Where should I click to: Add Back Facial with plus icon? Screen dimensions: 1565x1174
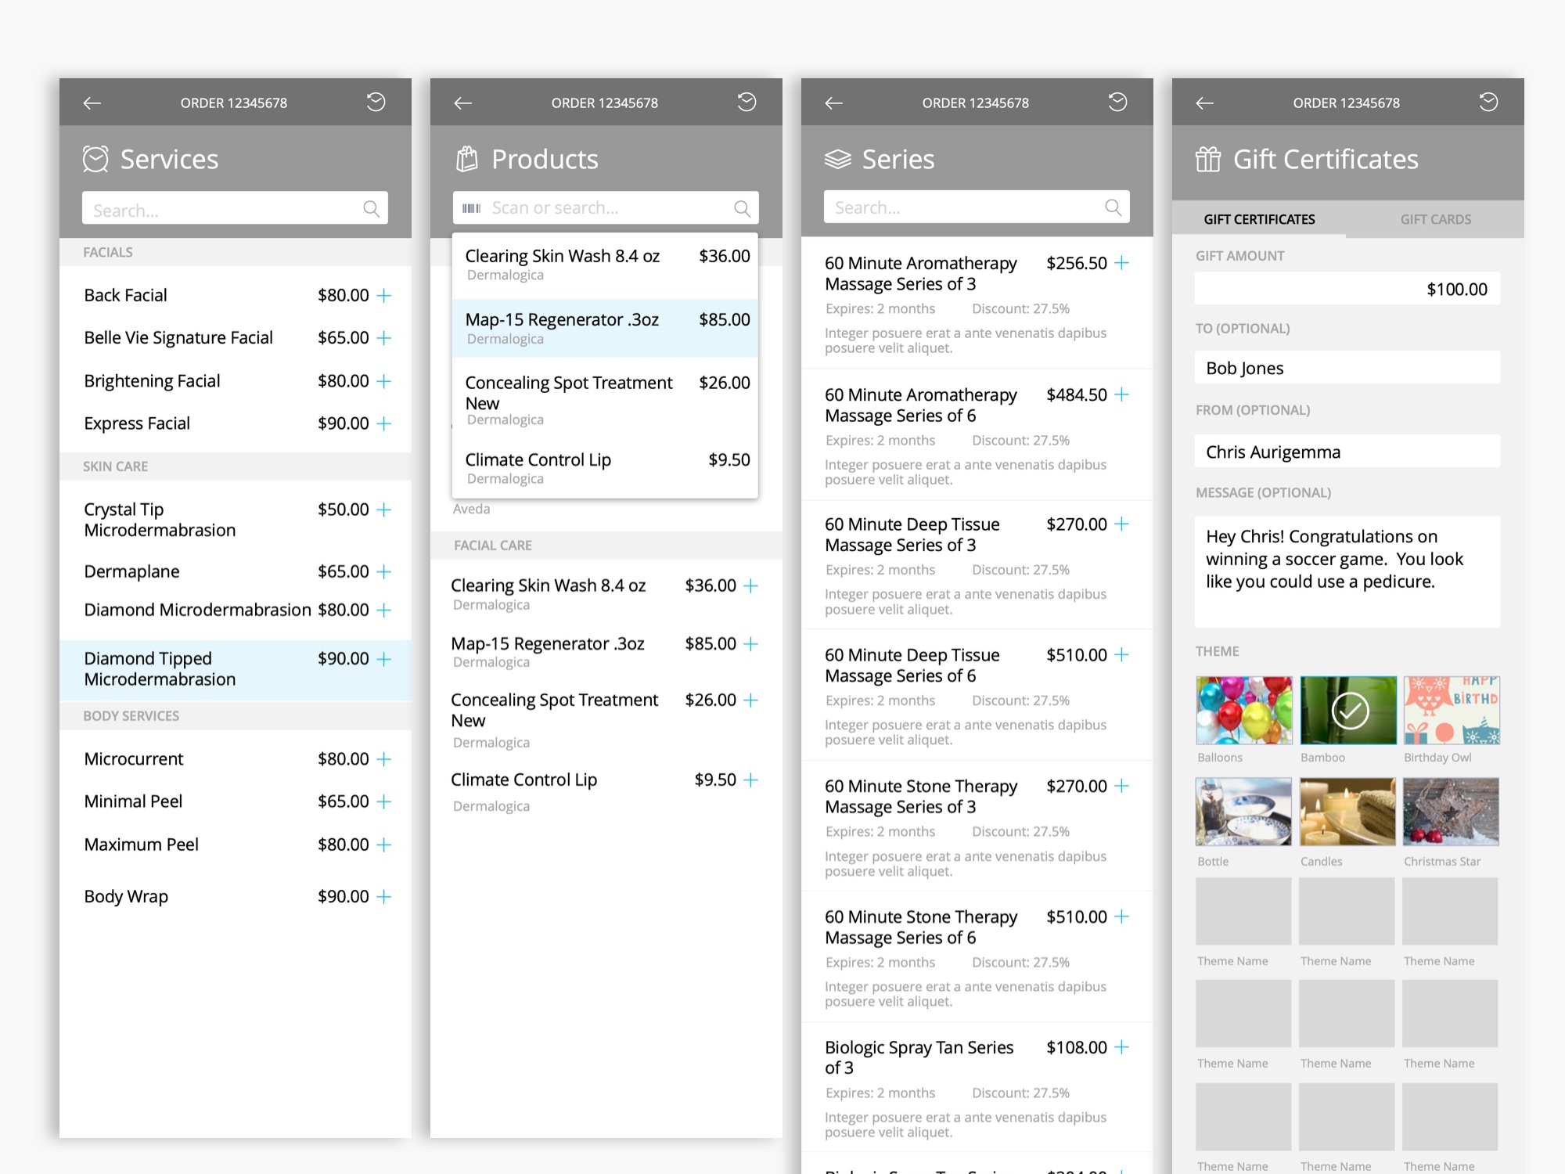tap(384, 296)
